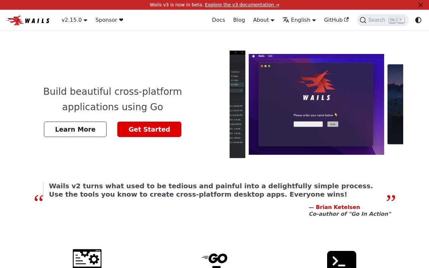The width and height of the screenshot is (429, 268).
Task: Click the magnifier search icon
Action: [x=363, y=20]
